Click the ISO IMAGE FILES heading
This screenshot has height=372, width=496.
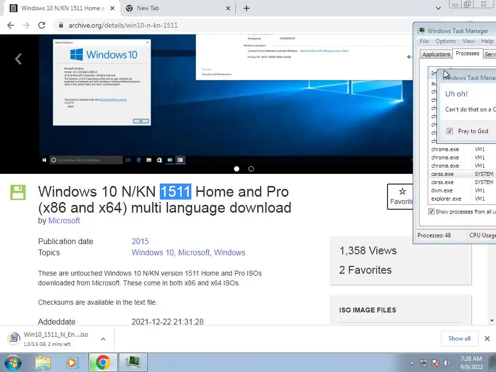pyautogui.click(x=368, y=310)
